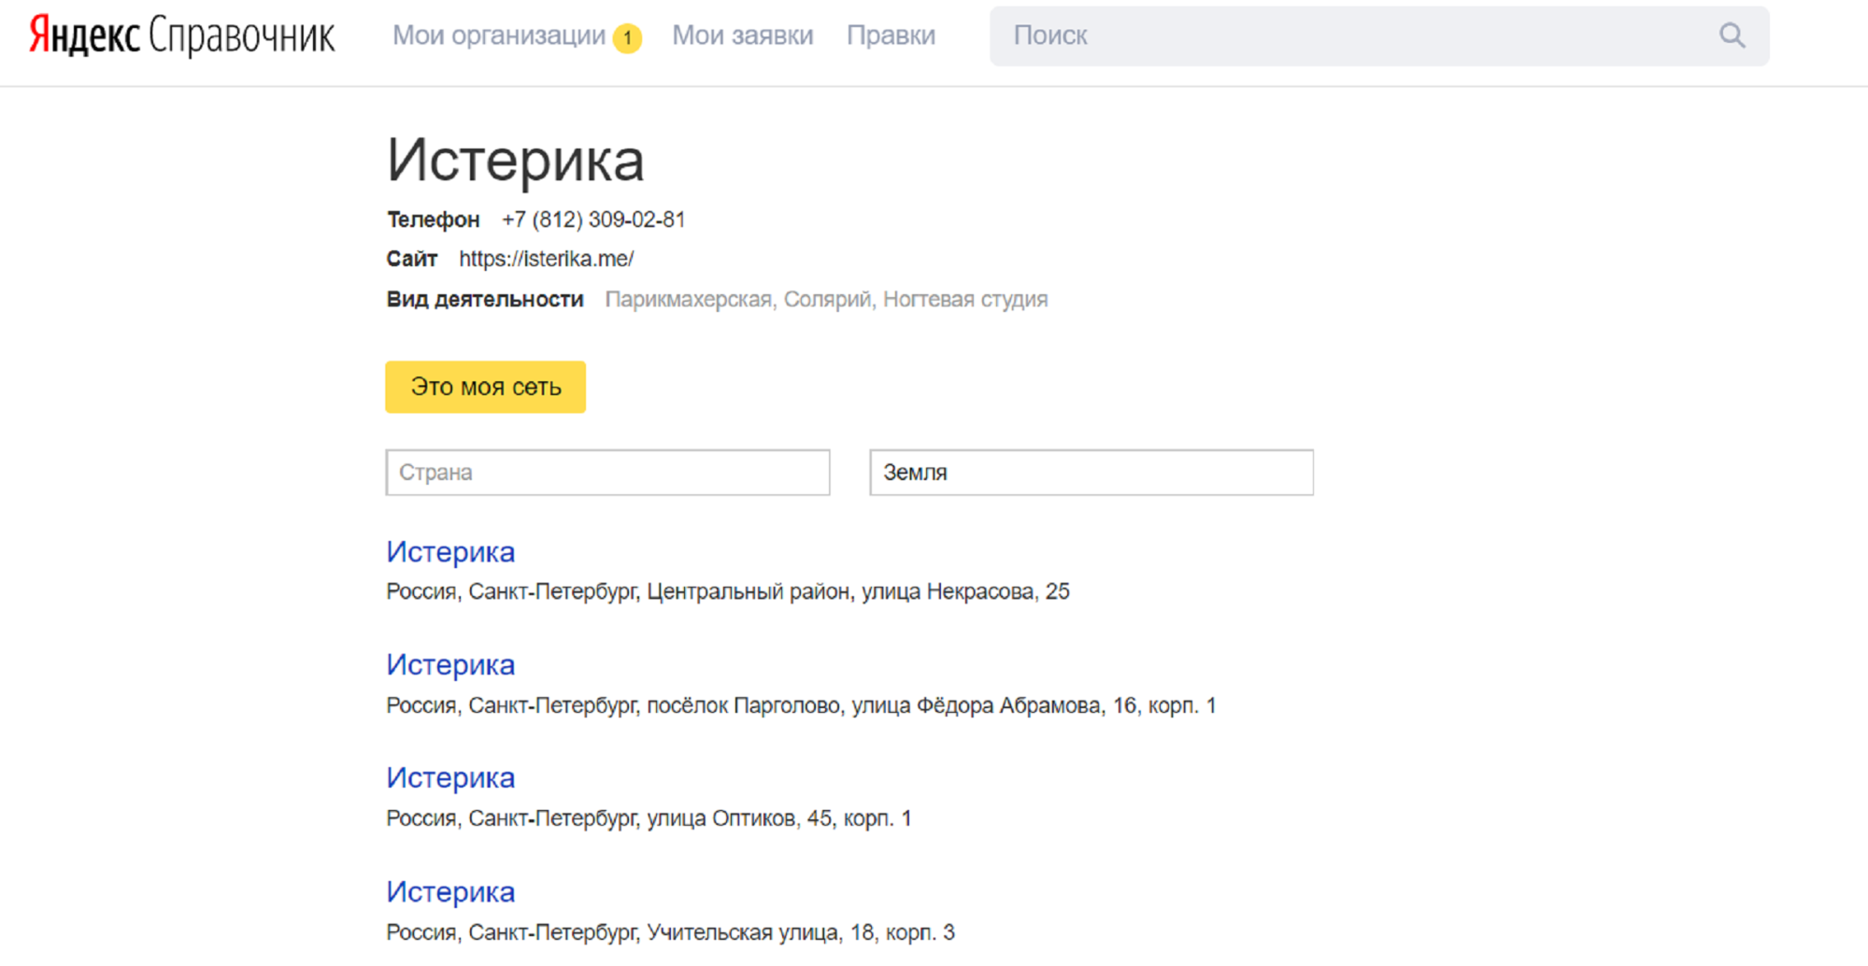This screenshot has height=966, width=1868.
Task: Go to the Правки section
Action: (x=891, y=36)
